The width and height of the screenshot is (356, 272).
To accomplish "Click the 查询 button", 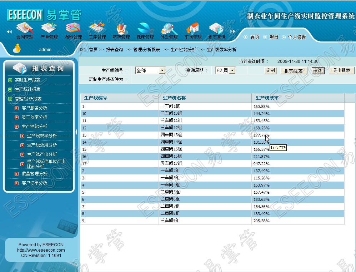I will click(x=318, y=71).
